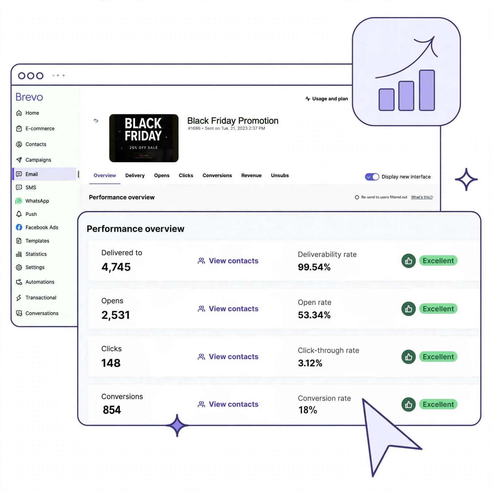Click View contacts for Delivered to row
Image resolution: width=491 pixels, height=491 pixels.
228,261
